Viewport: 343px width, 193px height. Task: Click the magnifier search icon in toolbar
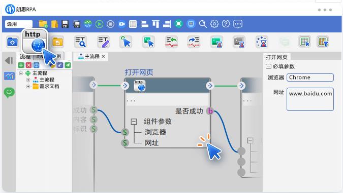[x=203, y=24]
